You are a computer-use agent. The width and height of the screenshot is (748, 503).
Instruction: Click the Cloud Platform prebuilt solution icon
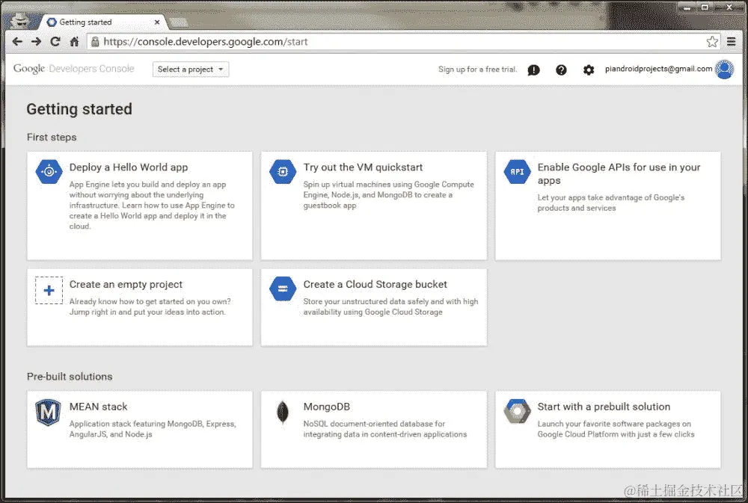coord(517,412)
